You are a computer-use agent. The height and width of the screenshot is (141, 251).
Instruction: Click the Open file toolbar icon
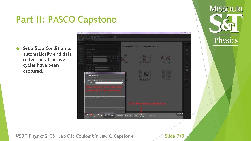tap(81, 37)
